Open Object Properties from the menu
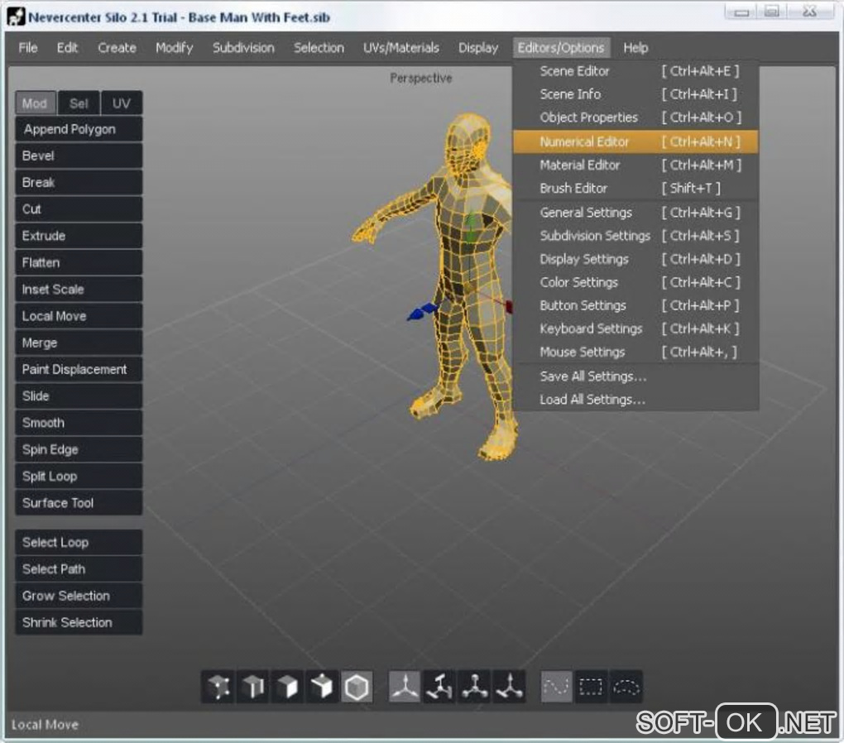This screenshot has width=844, height=743. [635, 117]
